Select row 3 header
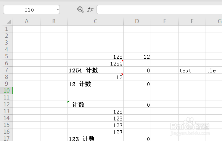Screen dimensions: 222x141 pyautogui.click(x=6, y=43)
